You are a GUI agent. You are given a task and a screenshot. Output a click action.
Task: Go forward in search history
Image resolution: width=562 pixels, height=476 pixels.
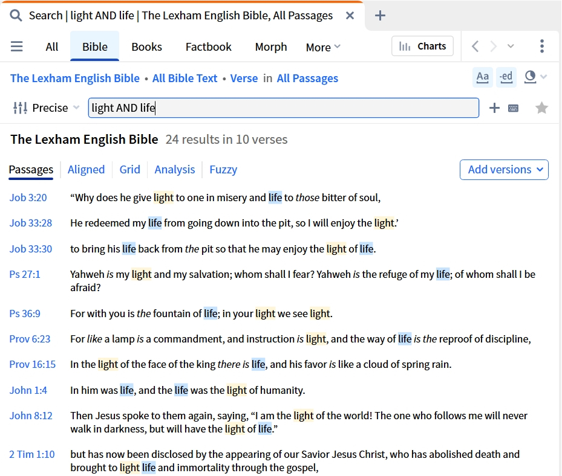(x=494, y=46)
